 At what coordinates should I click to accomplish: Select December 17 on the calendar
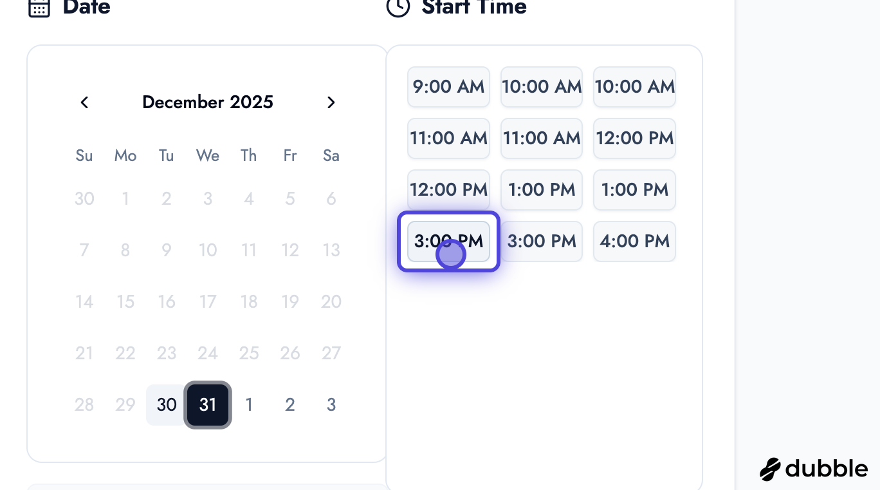click(208, 302)
